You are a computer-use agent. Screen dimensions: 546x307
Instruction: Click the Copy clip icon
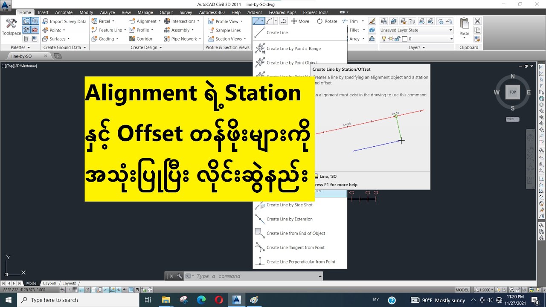pyautogui.click(x=477, y=30)
